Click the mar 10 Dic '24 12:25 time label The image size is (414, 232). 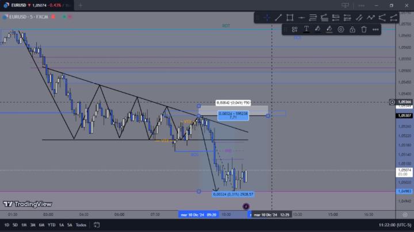pyautogui.click(x=271, y=215)
